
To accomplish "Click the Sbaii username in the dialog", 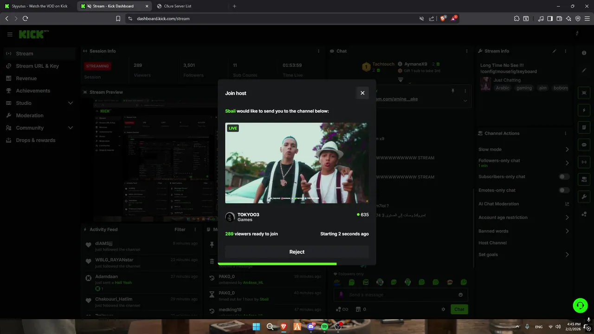I will point(230,111).
